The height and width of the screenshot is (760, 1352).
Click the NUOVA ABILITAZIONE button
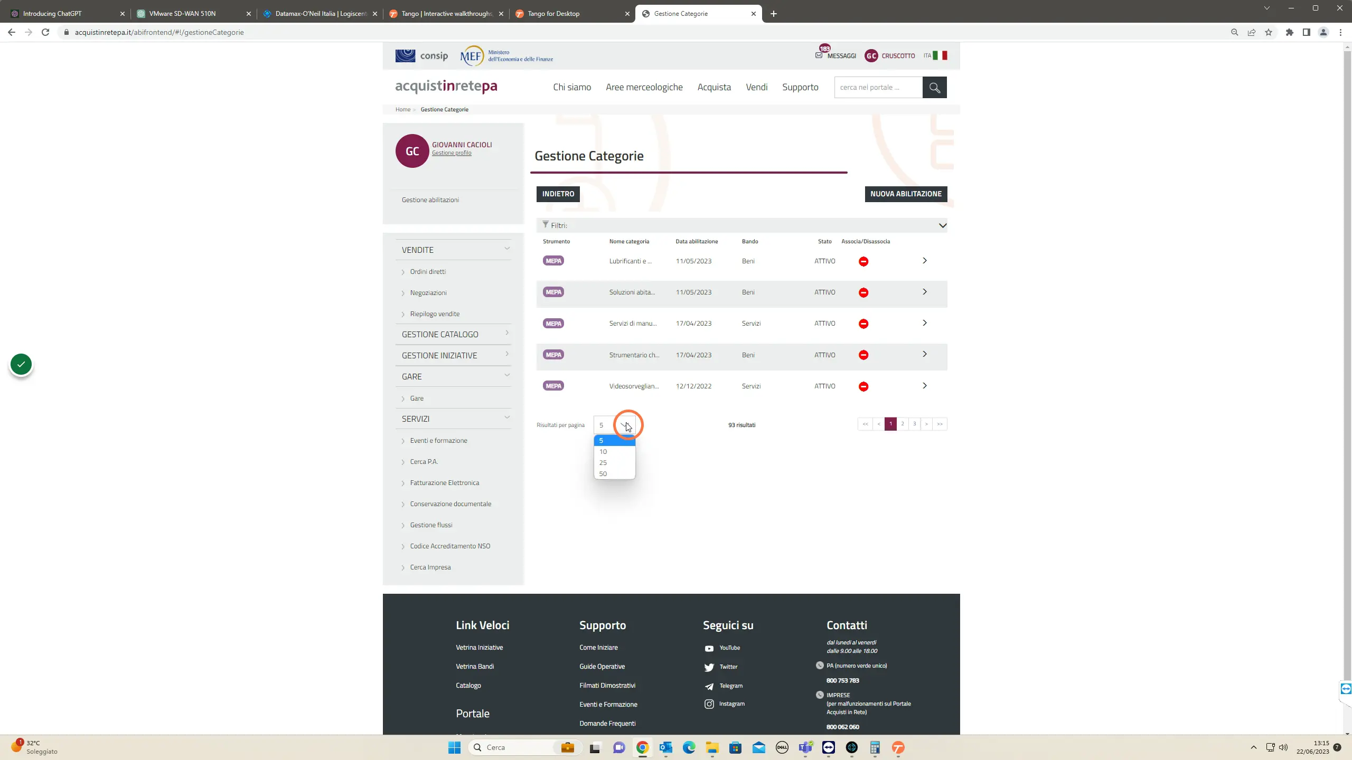(x=906, y=194)
